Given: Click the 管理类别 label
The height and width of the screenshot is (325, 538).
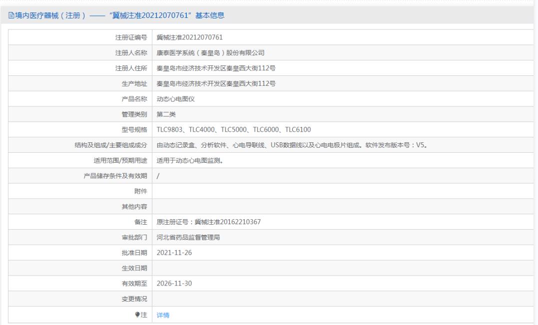Looking at the screenshot, I should click(134, 114).
